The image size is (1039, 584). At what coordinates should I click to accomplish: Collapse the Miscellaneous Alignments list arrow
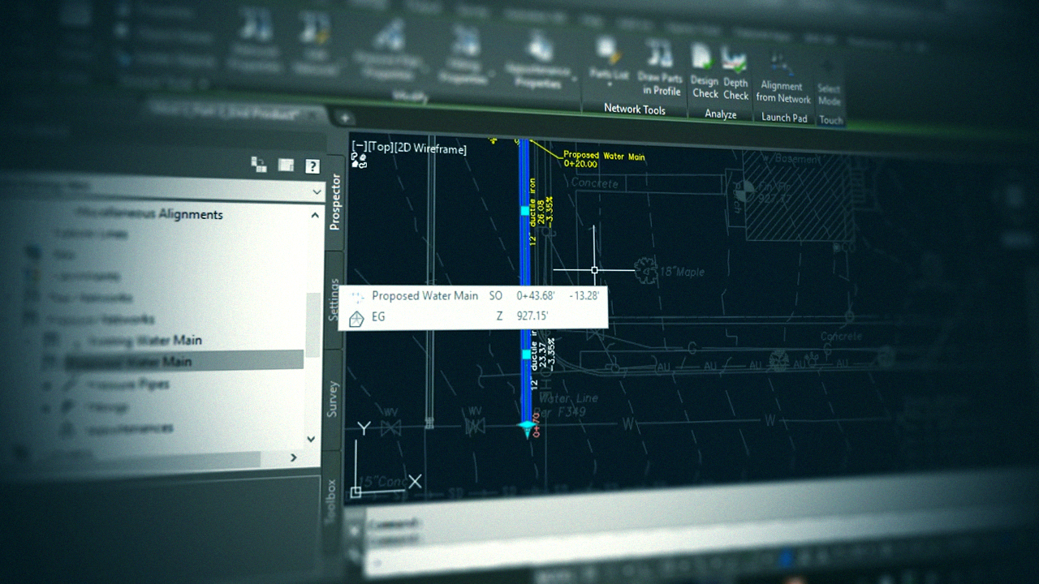point(315,215)
